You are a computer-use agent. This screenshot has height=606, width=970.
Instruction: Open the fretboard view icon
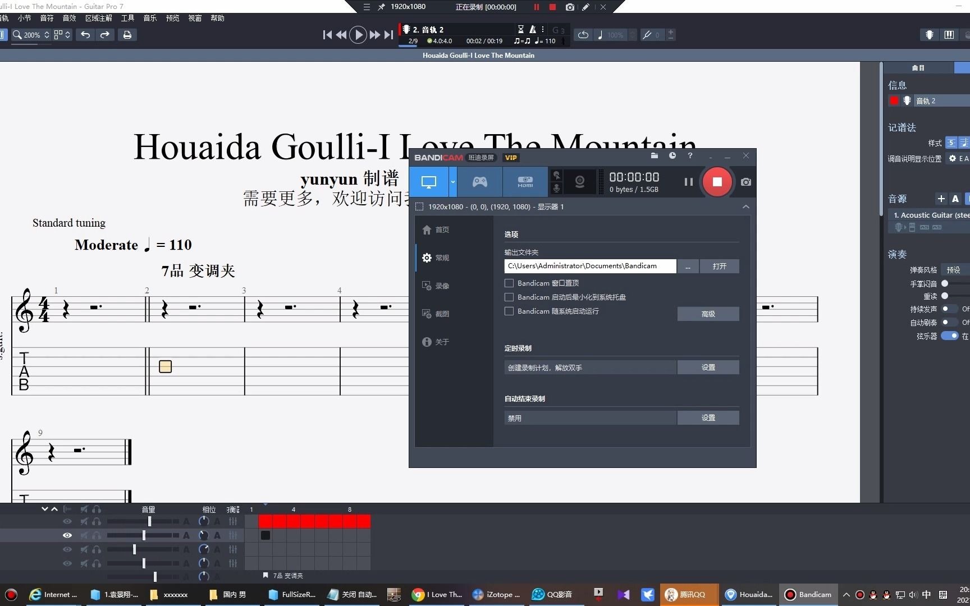(x=930, y=35)
